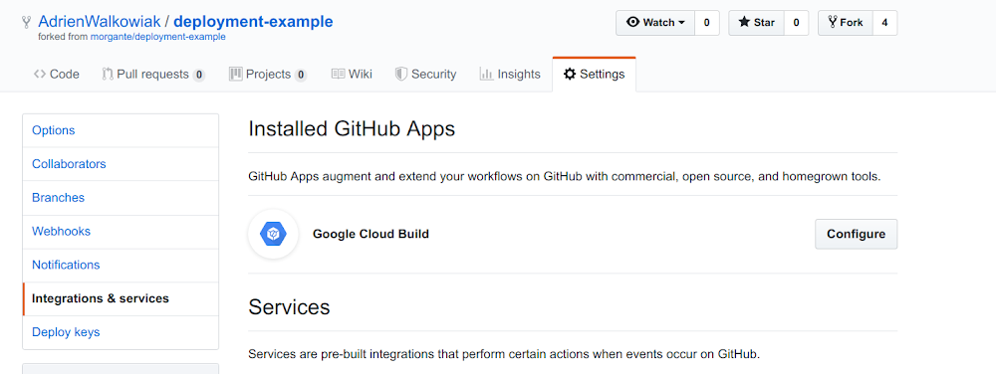Screen dimensions: 996x374
Task: Click the watchers count 0
Action: click(707, 23)
